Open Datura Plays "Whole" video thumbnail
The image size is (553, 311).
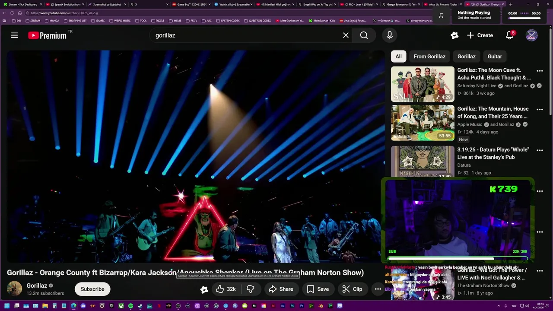click(423, 162)
